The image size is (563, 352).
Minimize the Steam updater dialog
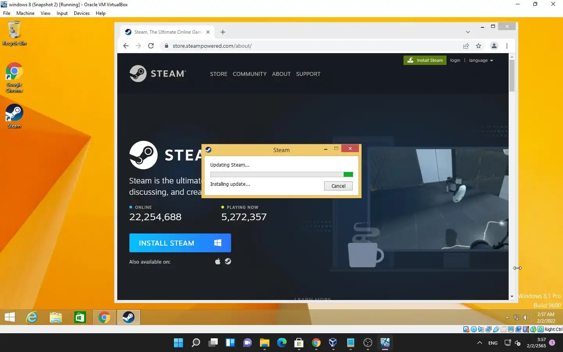tap(326, 149)
